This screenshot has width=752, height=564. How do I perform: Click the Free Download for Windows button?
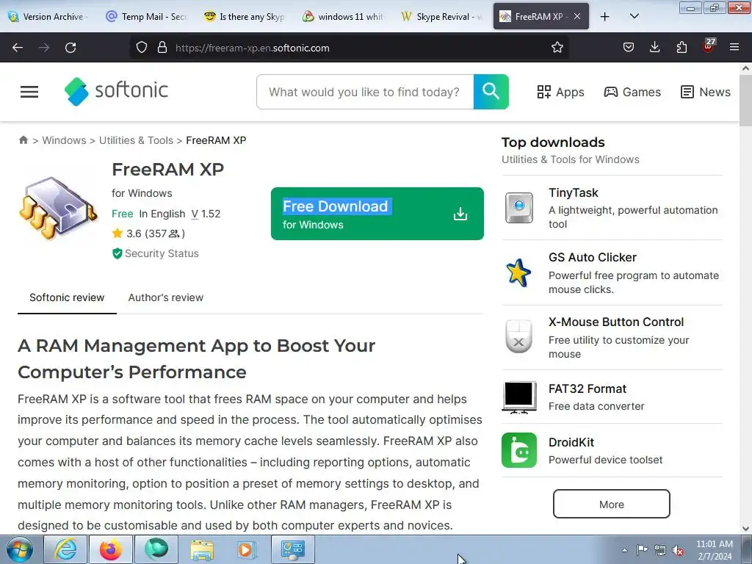377,214
